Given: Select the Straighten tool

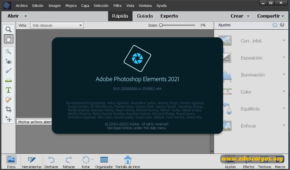Looking at the screenshot, I should pyautogui.click(x=9, y=80).
